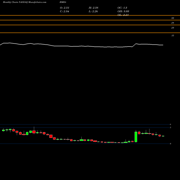Click the BMRA ticker symbol label

(63, 2)
